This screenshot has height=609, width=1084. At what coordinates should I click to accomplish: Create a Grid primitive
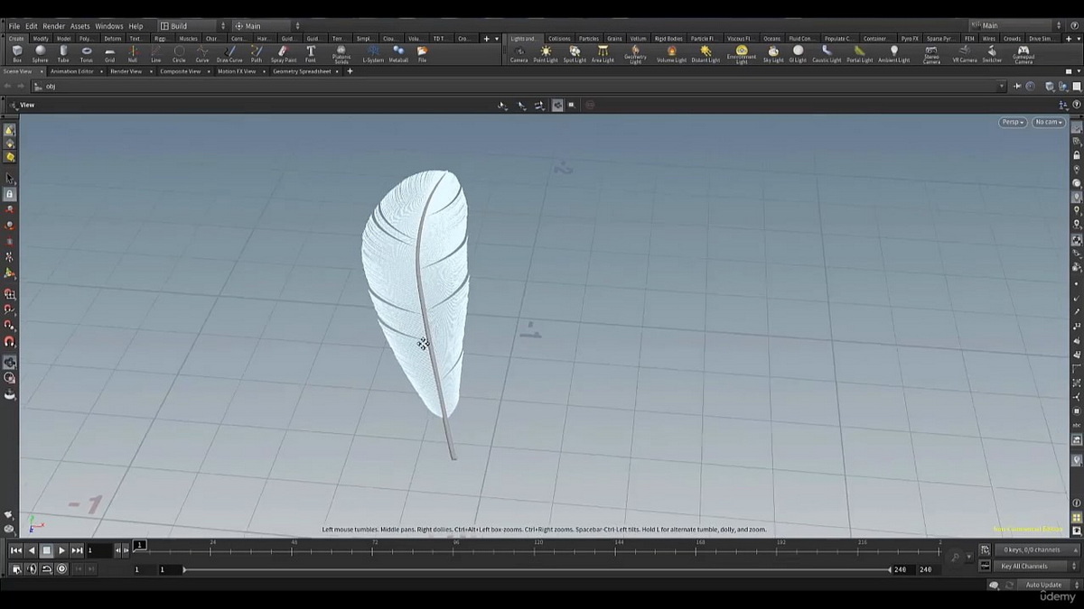tap(109, 54)
